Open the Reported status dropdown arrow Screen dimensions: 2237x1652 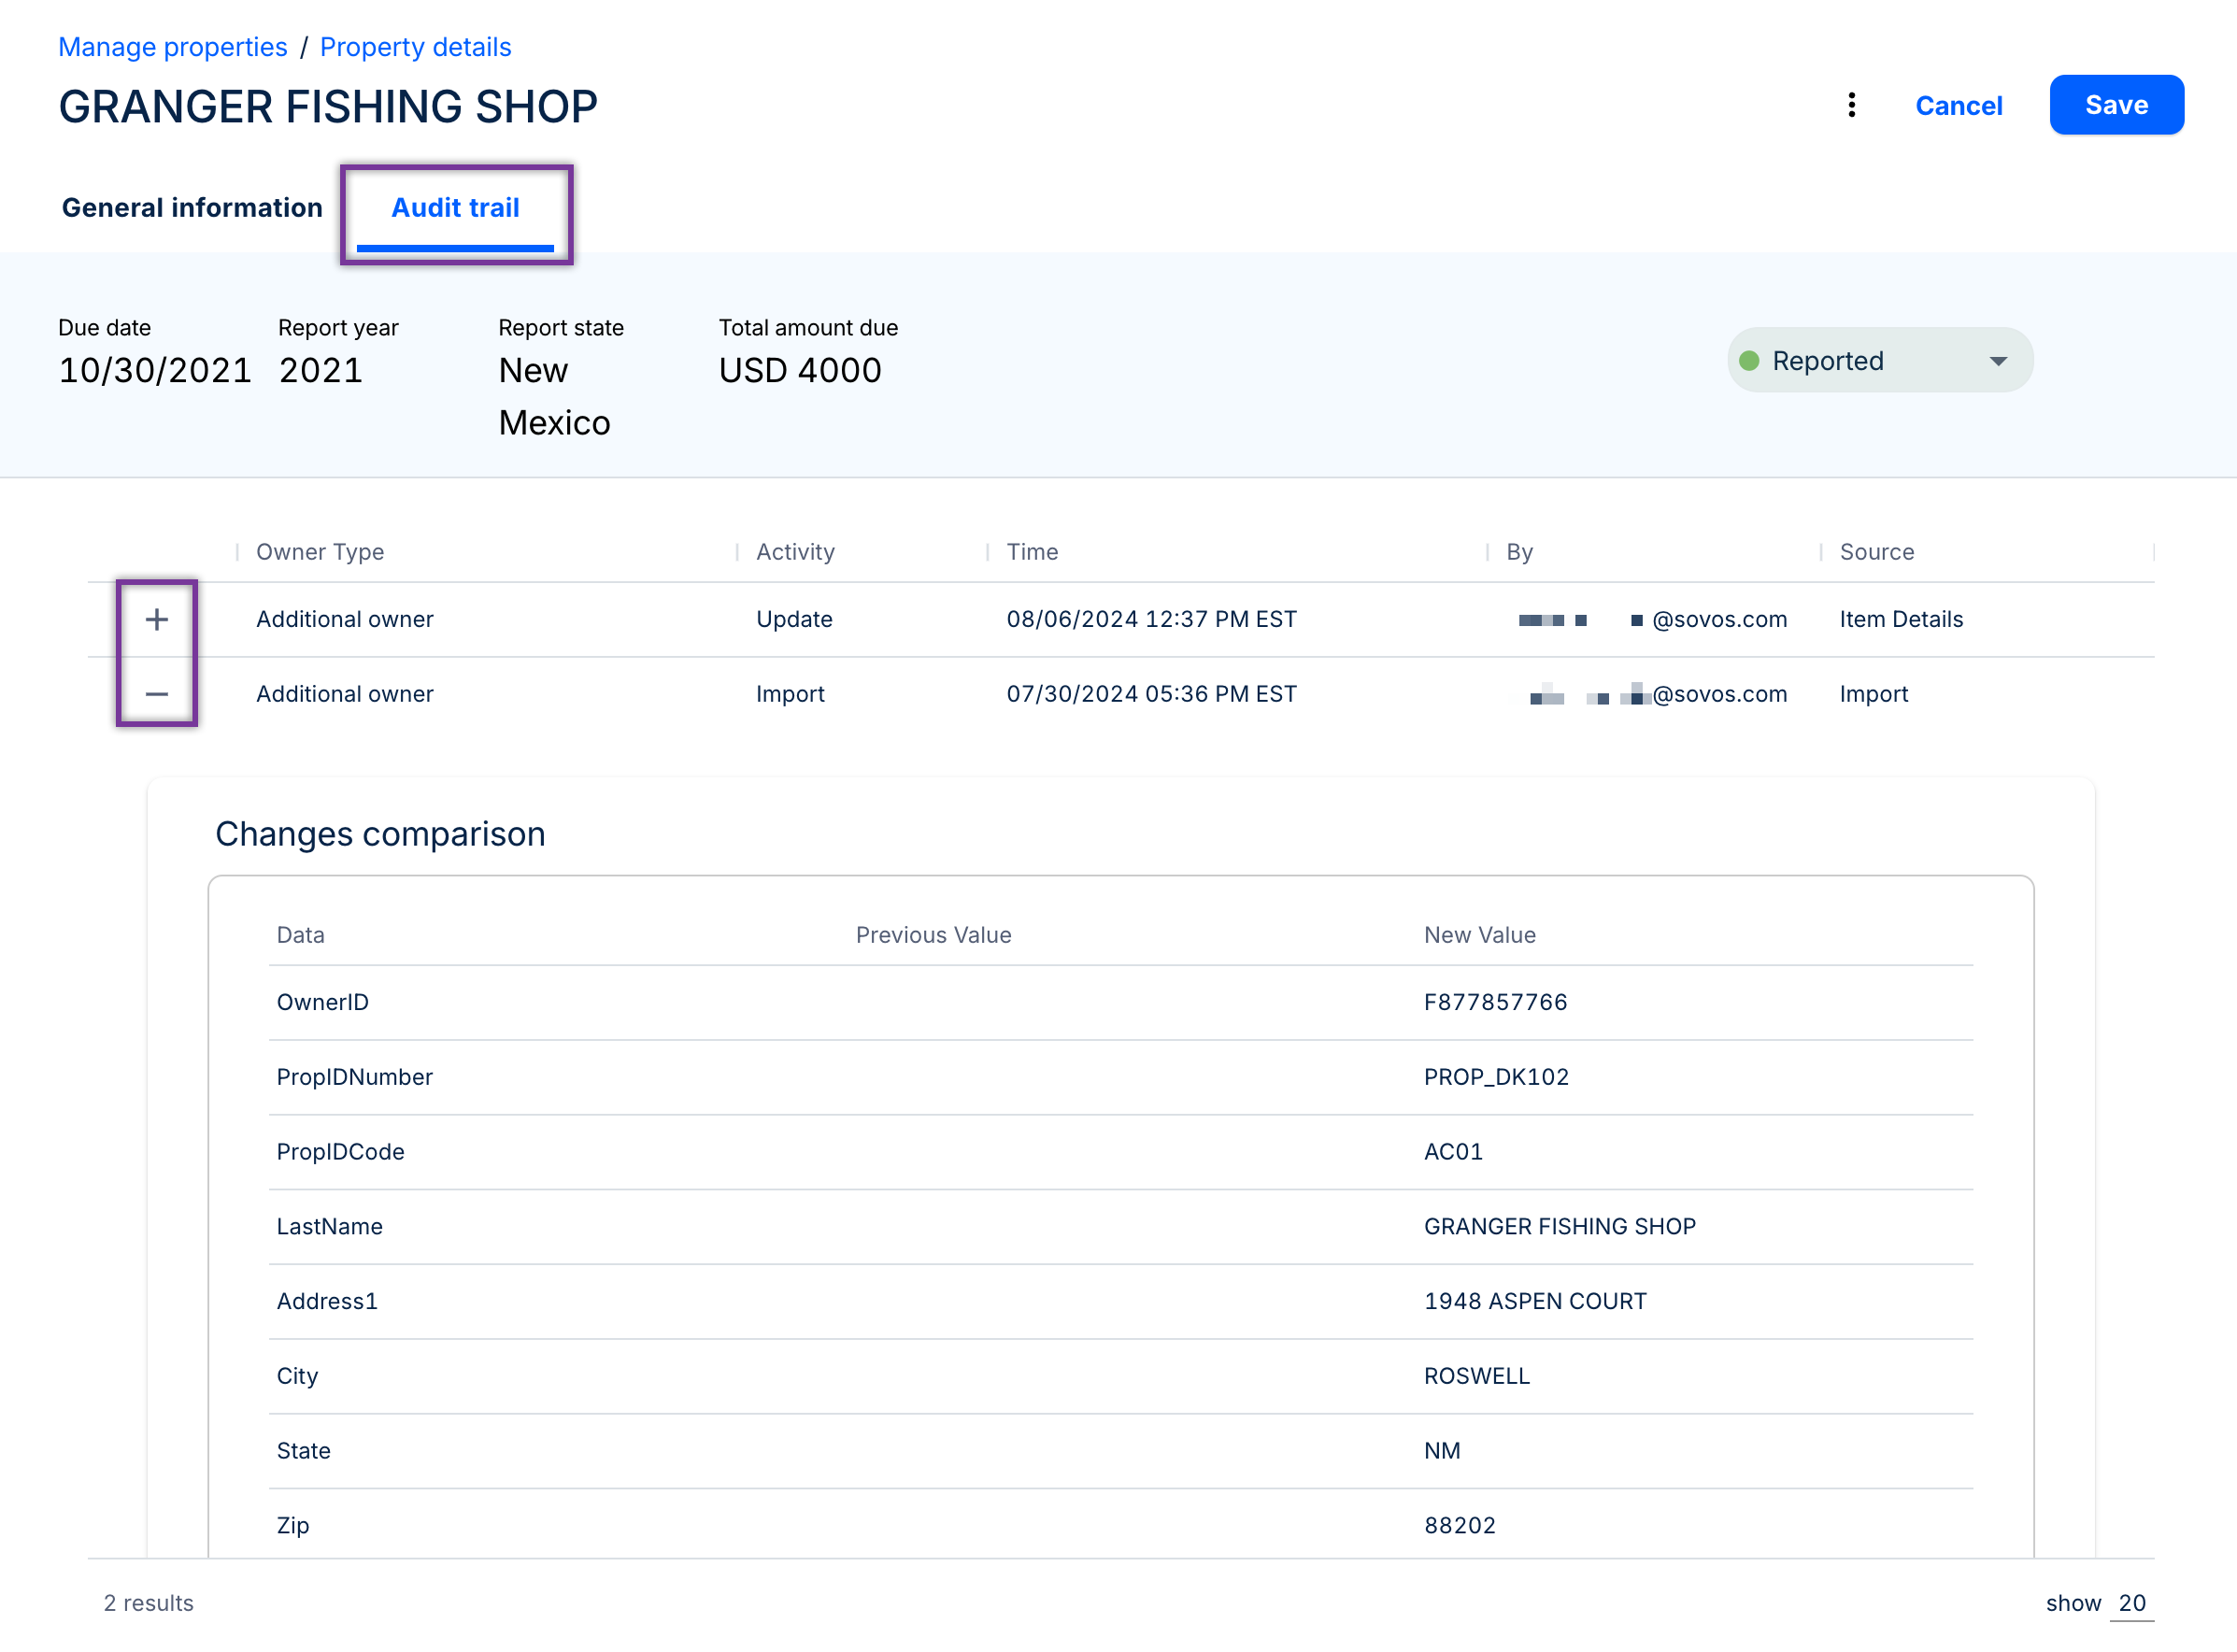[x=1998, y=361]
